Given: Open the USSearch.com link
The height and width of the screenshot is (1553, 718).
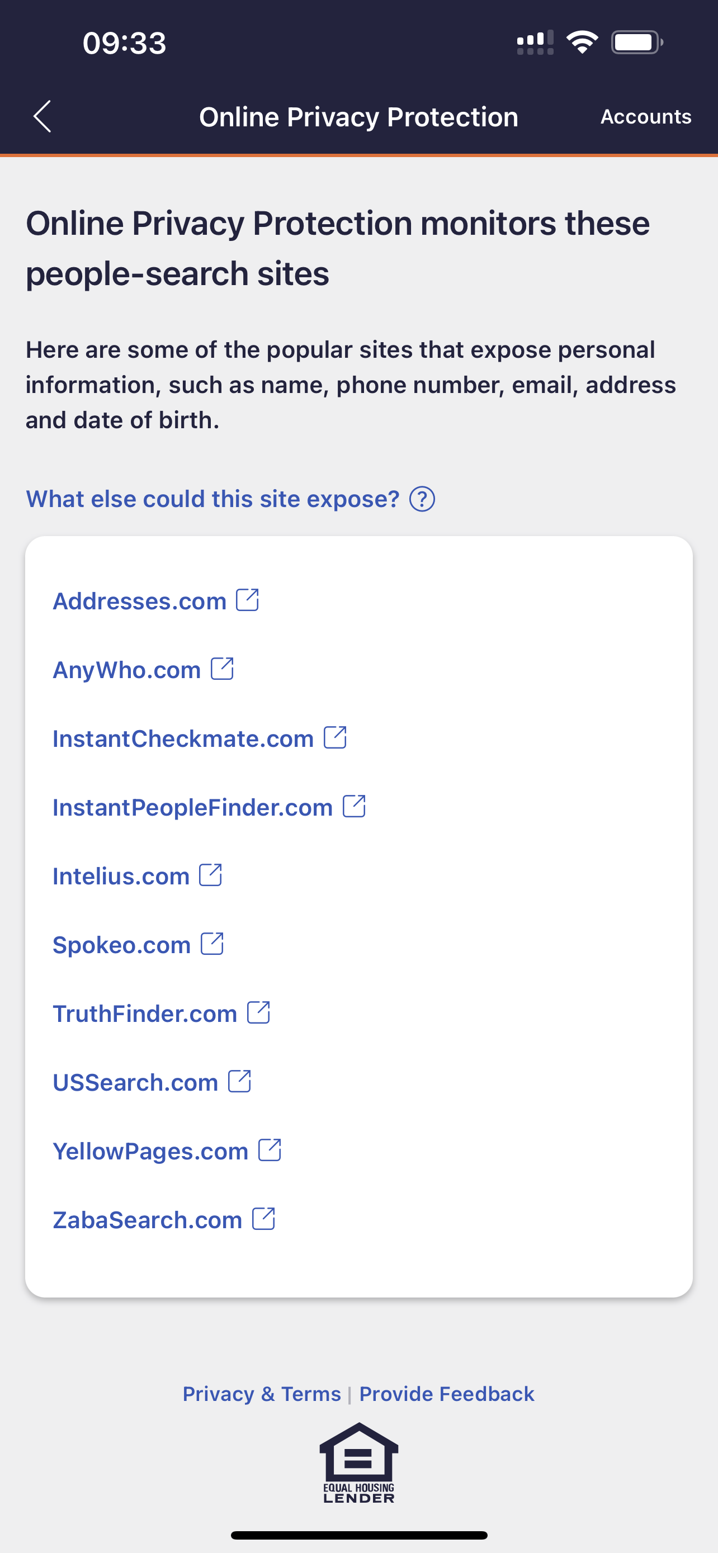Looking at the screenshot, I should (135, 1081).
